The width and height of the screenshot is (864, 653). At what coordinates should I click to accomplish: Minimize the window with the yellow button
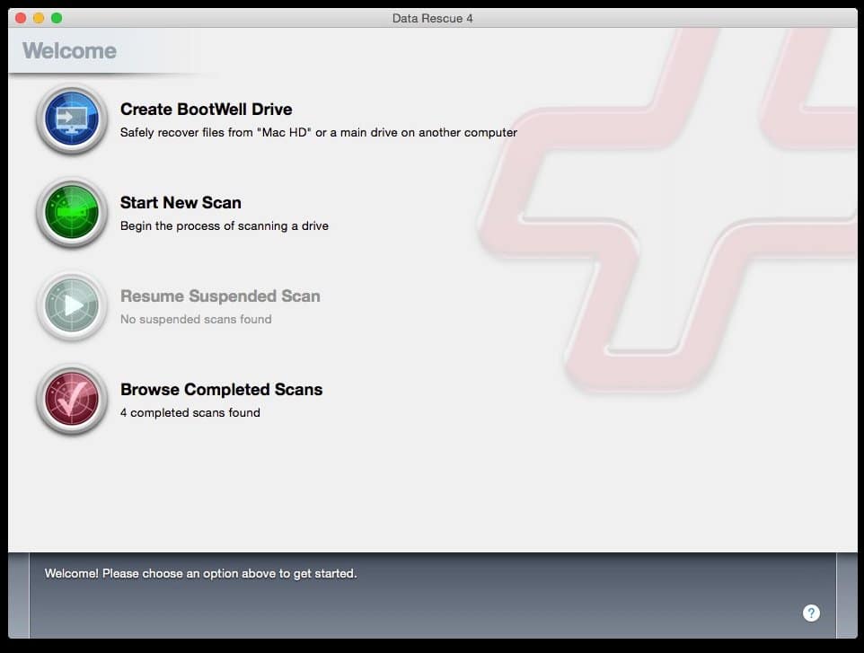click(39, 18)
